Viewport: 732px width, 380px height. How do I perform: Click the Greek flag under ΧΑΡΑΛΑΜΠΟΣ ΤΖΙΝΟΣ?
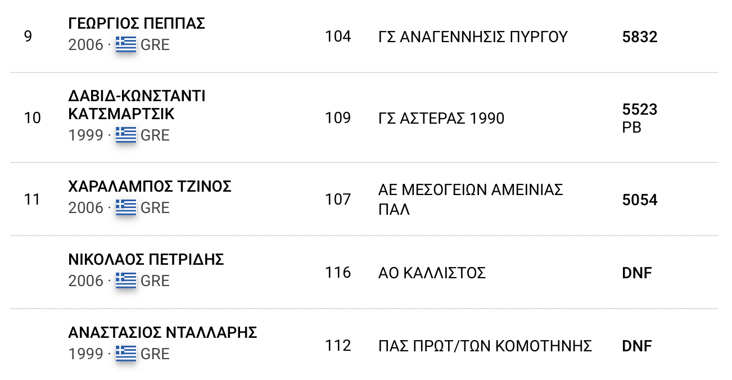coord(126,207)
